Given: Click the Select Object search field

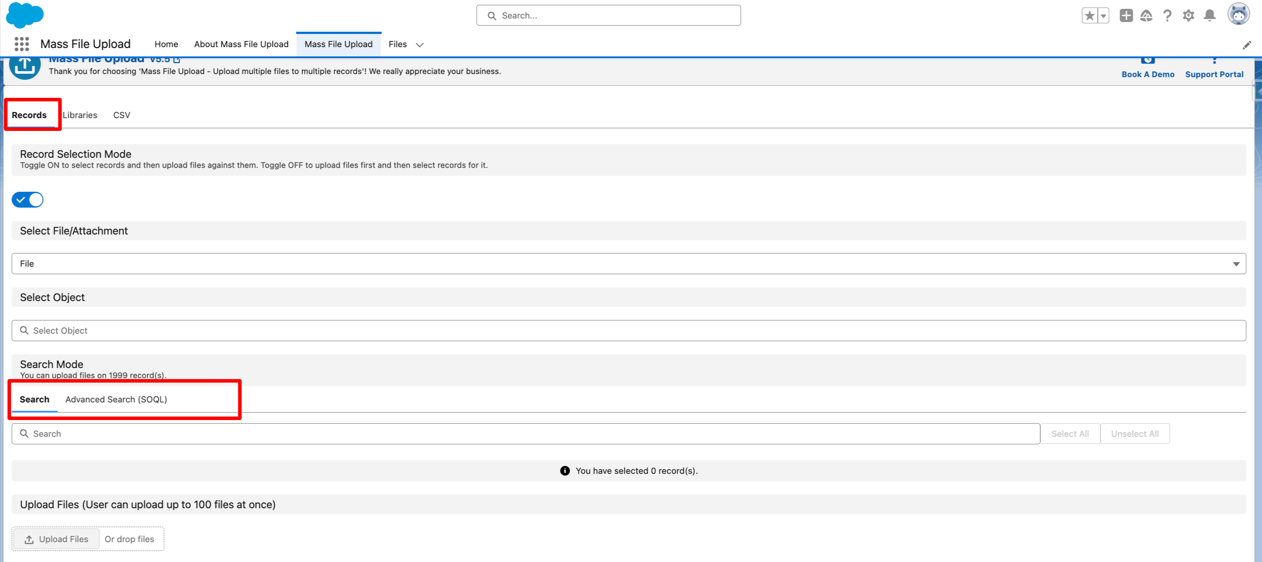Looking at the screenshot, I should tap(628, 331).
